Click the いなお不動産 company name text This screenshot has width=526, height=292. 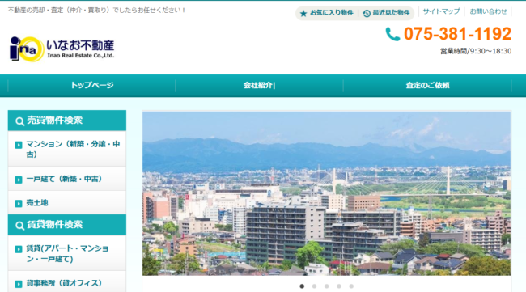(x=80, y=45)
